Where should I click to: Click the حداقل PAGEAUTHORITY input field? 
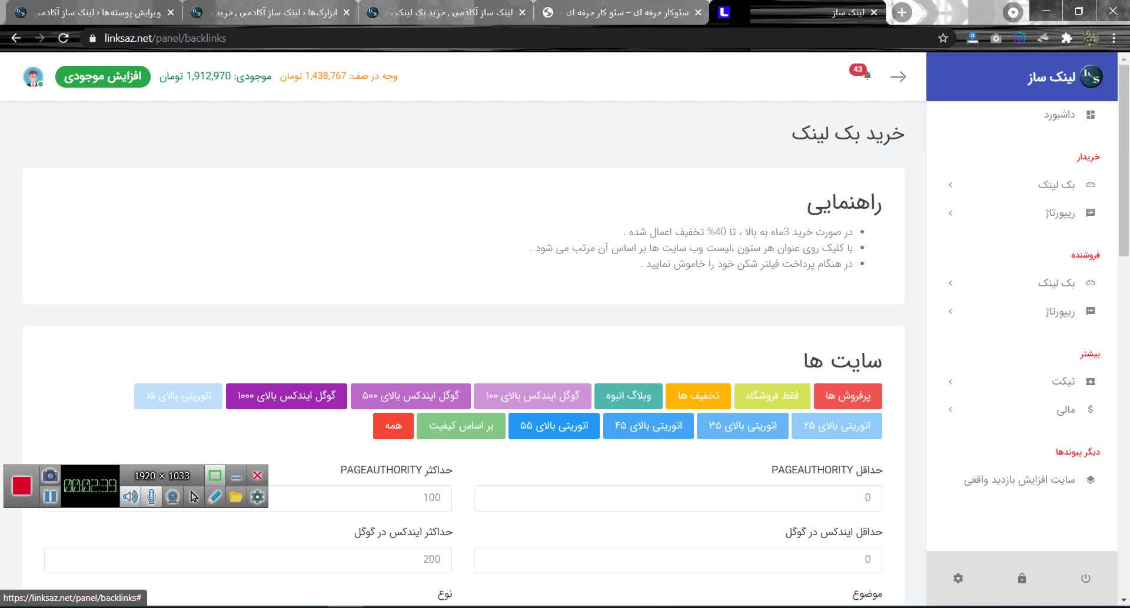click(677, 498)
